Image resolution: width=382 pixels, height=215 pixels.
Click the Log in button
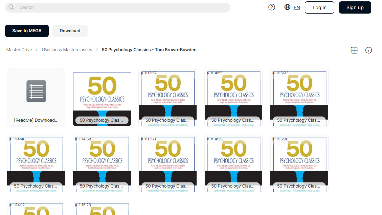pyautogui.click(x=319, y=7)
